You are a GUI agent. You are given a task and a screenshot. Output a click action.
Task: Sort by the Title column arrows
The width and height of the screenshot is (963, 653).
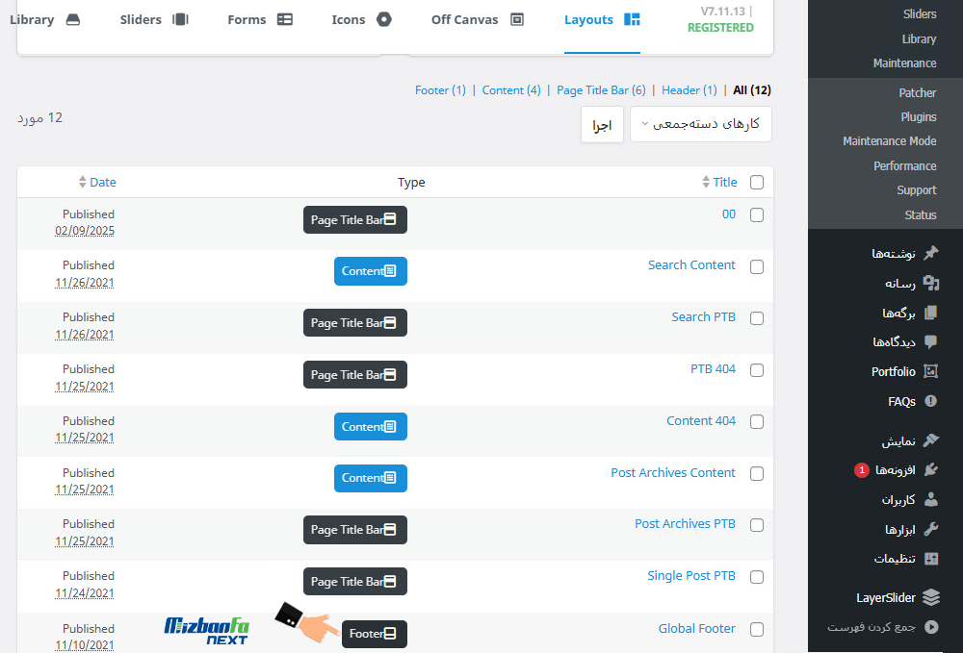[x=706, y=182]
